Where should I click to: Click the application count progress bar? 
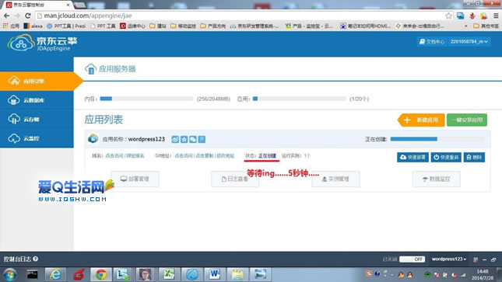(300, 99)
